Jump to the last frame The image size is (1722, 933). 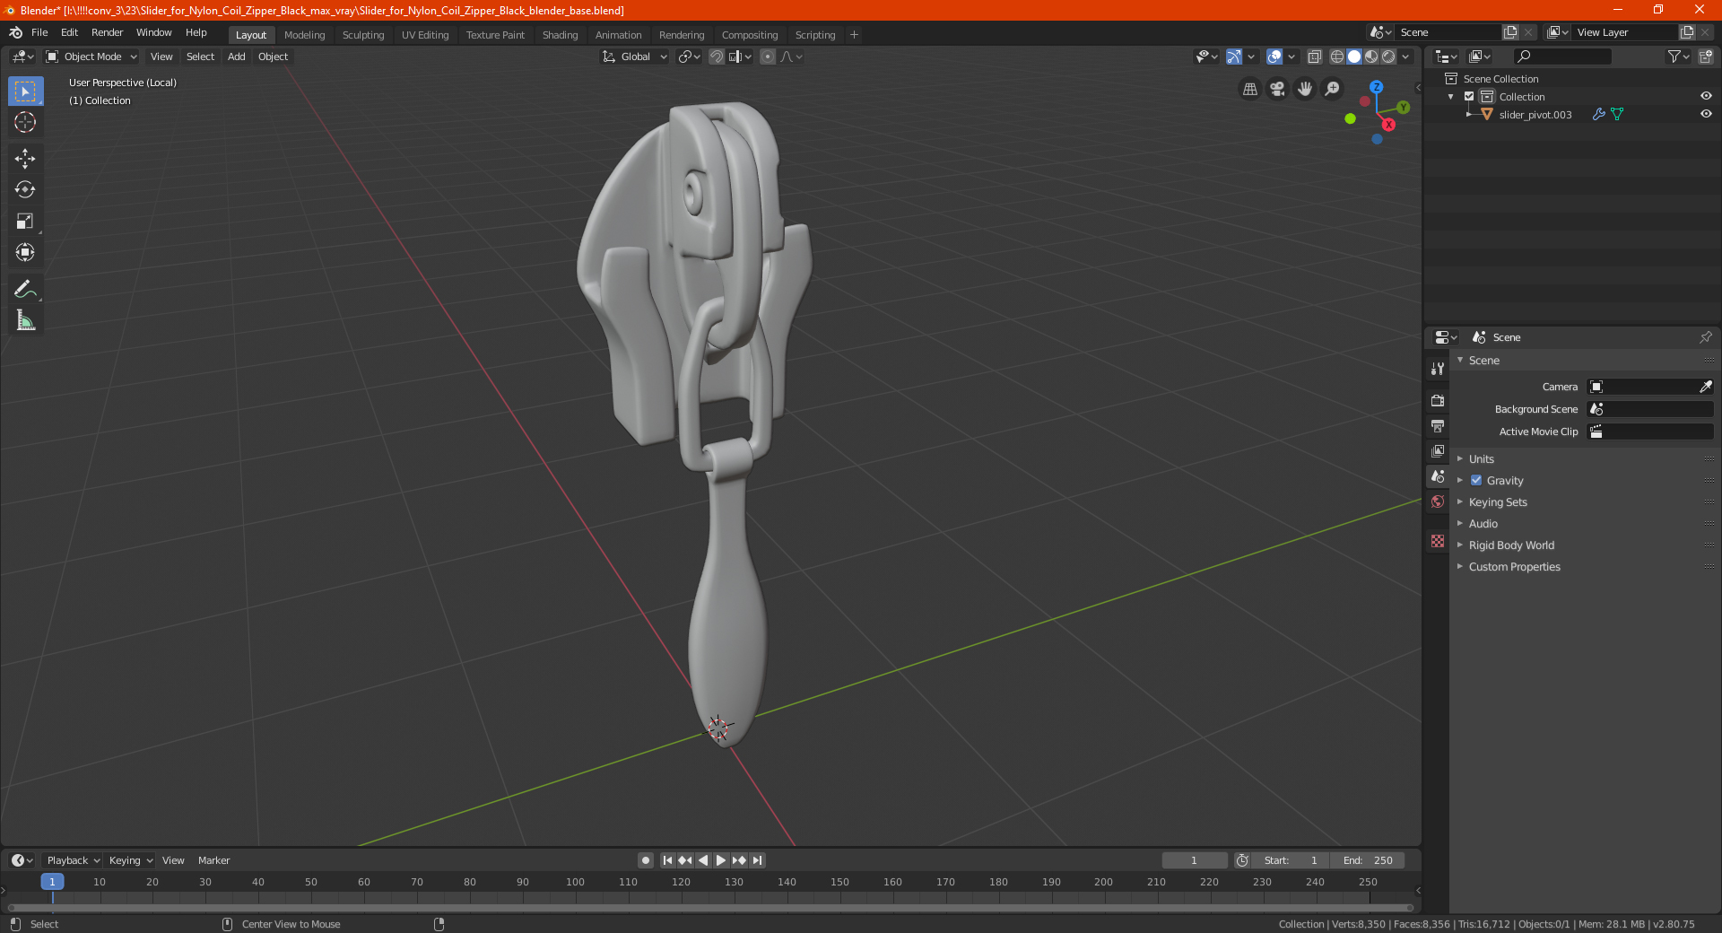pyautogui.click(x=758, y=860)
